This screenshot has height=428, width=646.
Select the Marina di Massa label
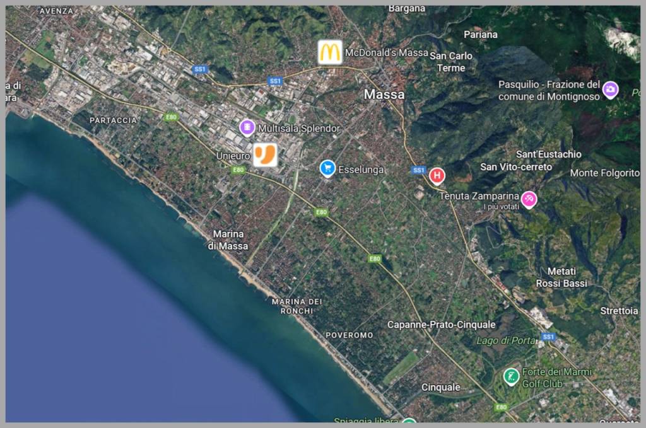click(x=228, y=240)
